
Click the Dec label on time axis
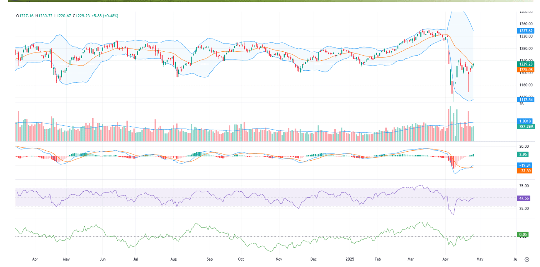[313, 259]
